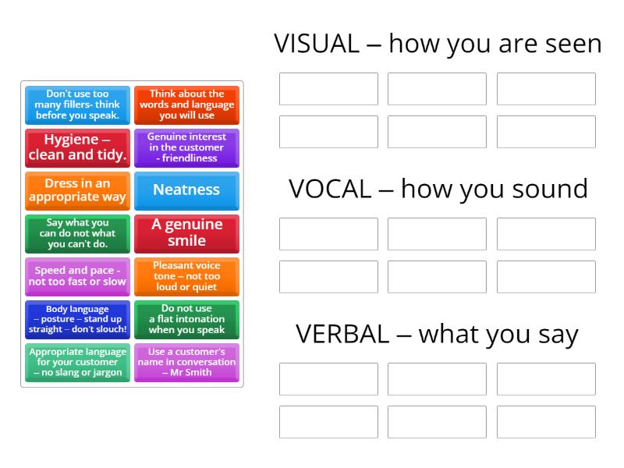This screenshot has height=468, width=624.
Task: Click 'Think about the words and language' tile
Action: pyautogui.click(x=186, y=105)
